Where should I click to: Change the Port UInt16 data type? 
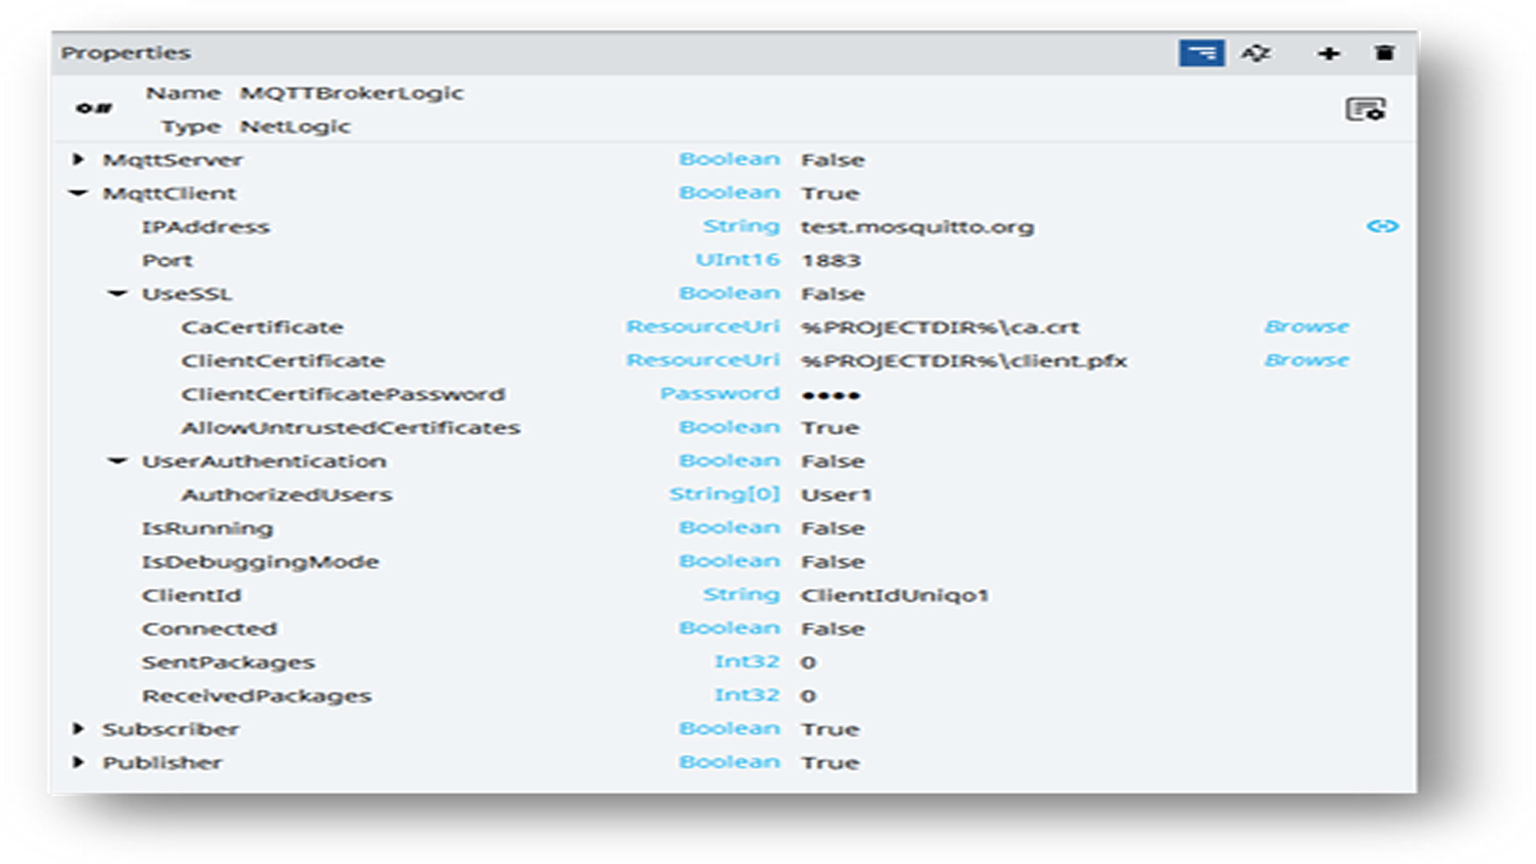pos(737,260)
